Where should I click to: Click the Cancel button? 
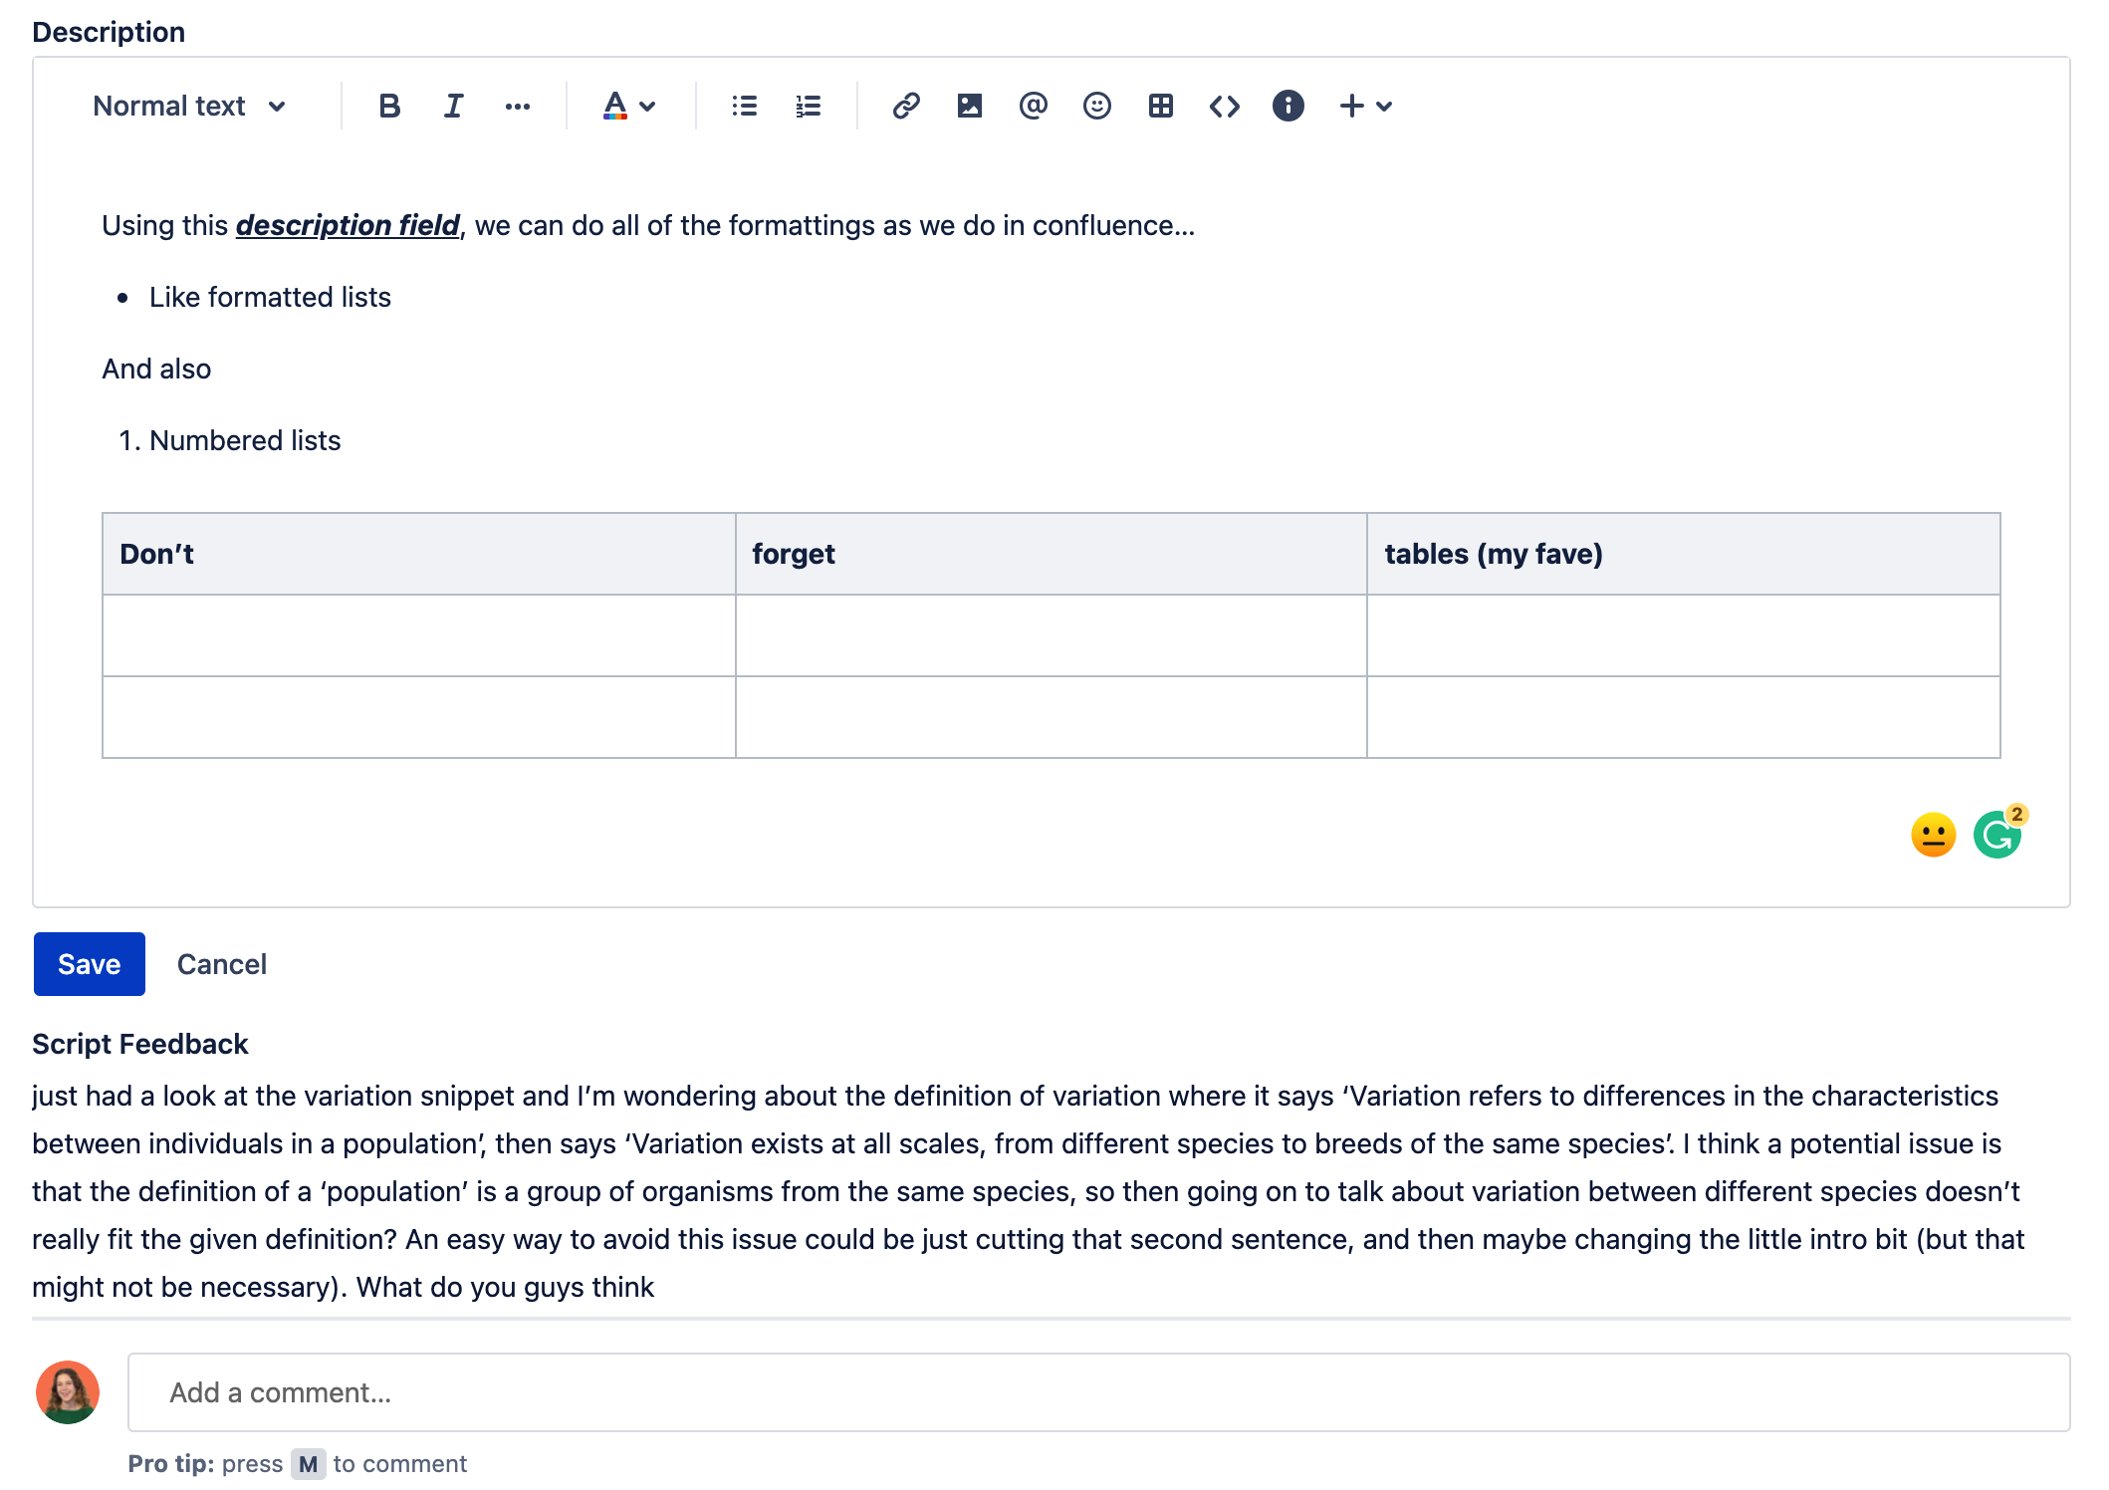222,964
